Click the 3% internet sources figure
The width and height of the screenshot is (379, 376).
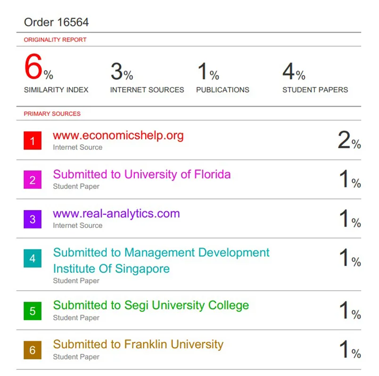click(122, 72)
